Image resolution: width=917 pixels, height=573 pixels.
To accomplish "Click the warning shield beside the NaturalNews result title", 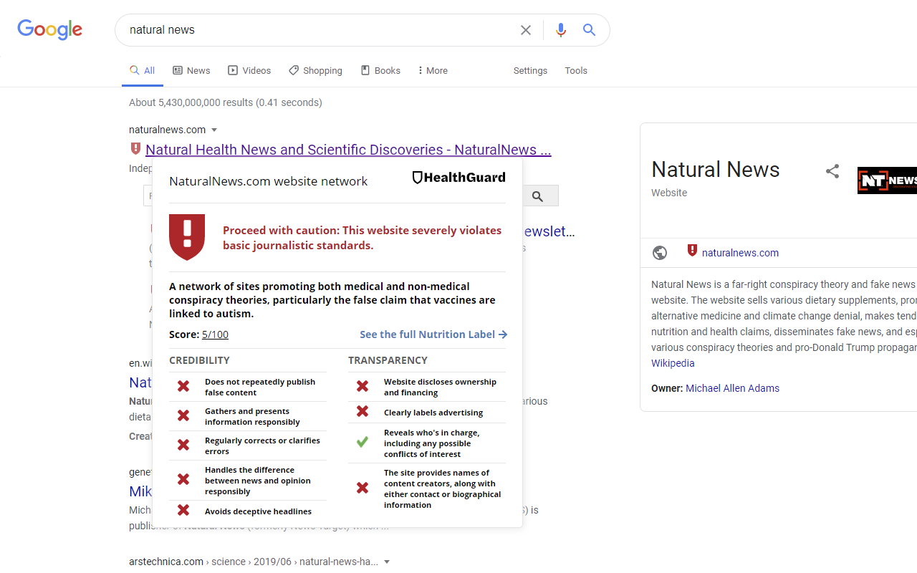I will (135, 148).
